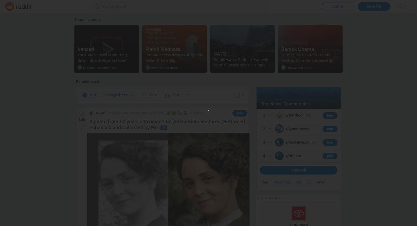Viewport: 417px width, 226px height.
Task: Click the r/nottheonion community avatar
Action: (279, 115)
